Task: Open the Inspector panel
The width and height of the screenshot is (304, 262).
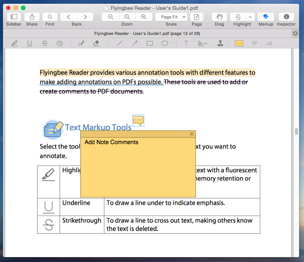Action: pyautogui.click(x=286, y=17)
